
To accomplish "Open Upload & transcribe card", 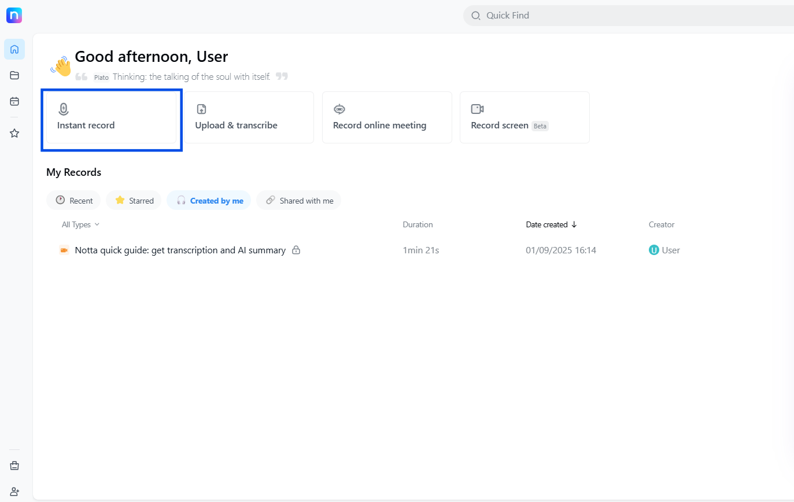I will (x=249, y=117).
